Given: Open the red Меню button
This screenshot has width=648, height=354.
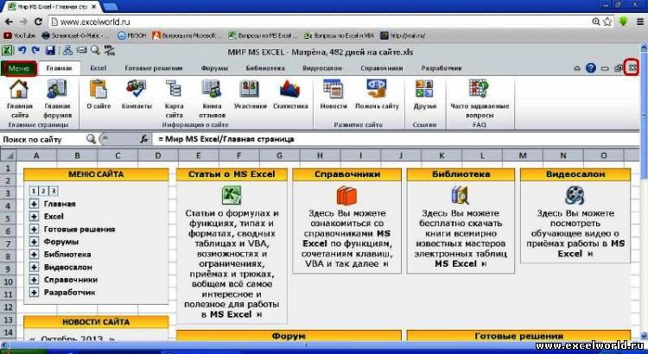Looking at the screenshot, I should point(19,68).
